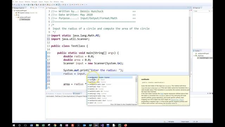Open Google Chrome from taskbar

pyautogui.click(x=55, y=125)
